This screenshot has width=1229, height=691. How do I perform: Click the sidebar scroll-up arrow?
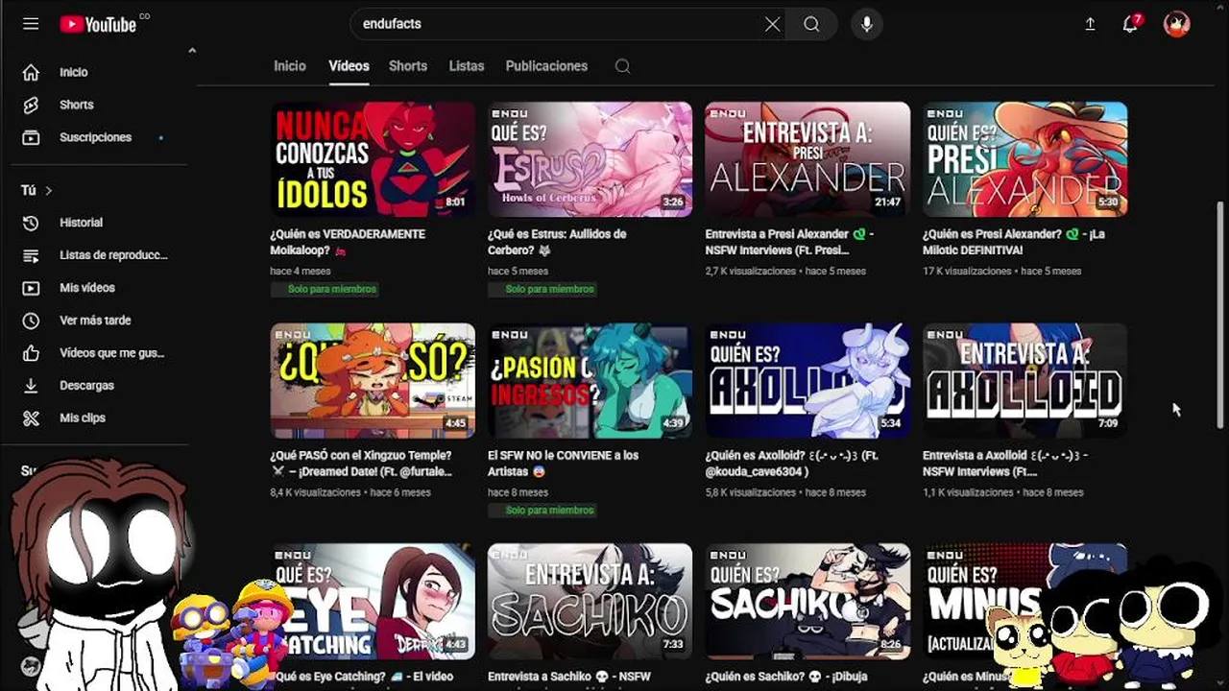(191, 50)
